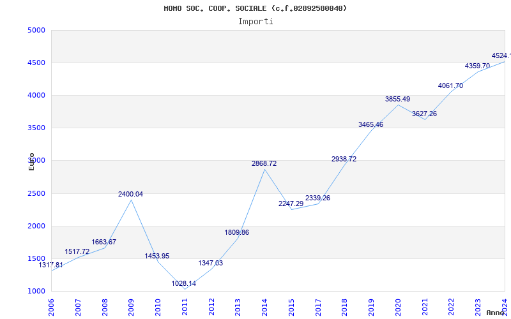Screen dimensions: 511x319
Task: Select the 2868.72 data label
Action: coord(264,163)
